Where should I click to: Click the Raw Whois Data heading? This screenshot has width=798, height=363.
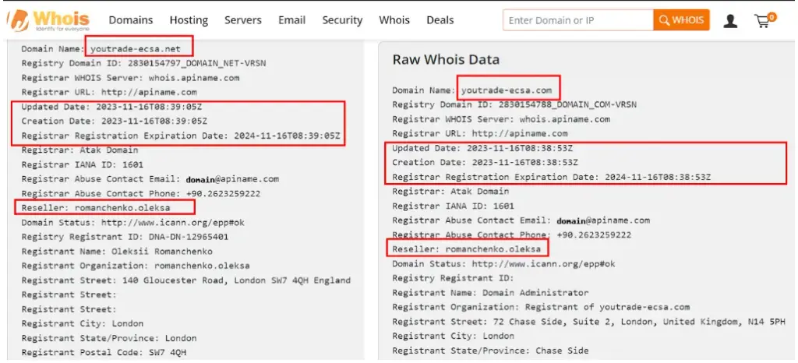[446, 59]
